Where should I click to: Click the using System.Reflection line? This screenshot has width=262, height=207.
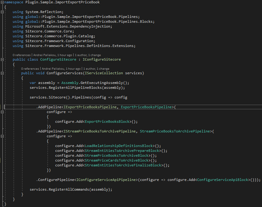[38, 12]
